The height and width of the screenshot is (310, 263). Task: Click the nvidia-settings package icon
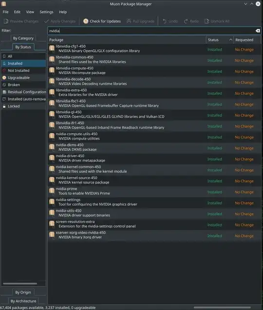click(52, 202)
